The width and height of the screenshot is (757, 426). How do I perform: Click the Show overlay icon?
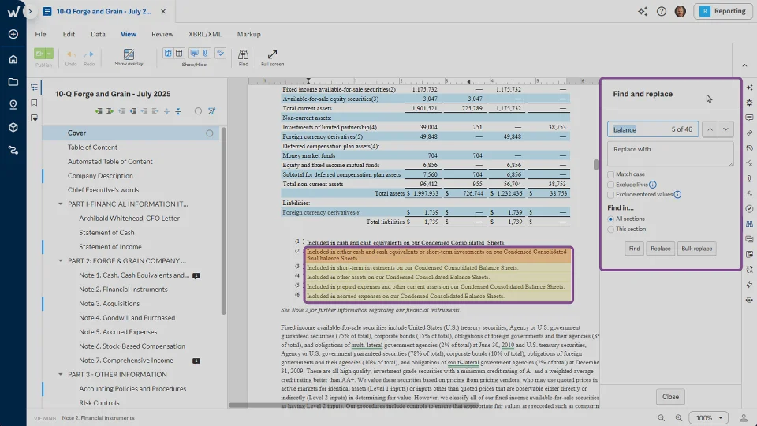129,54
